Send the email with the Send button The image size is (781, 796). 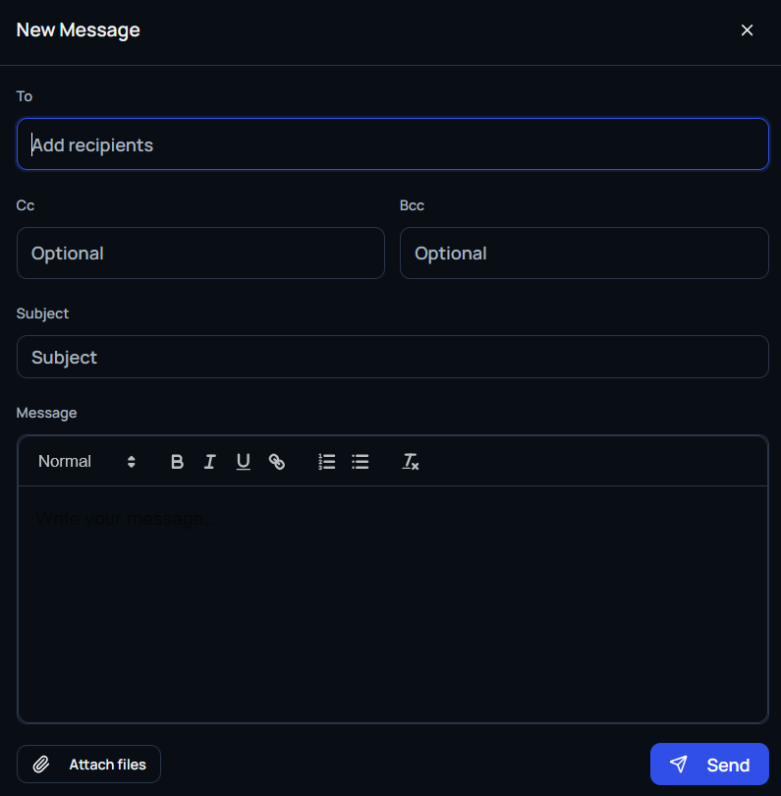click(x=709, y=765)
